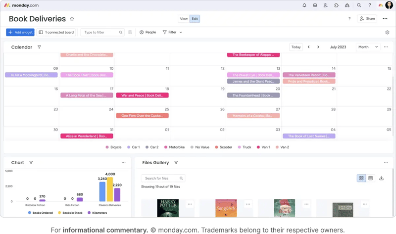
Task: Go to previous month arrow
Action: click(308, 47)
